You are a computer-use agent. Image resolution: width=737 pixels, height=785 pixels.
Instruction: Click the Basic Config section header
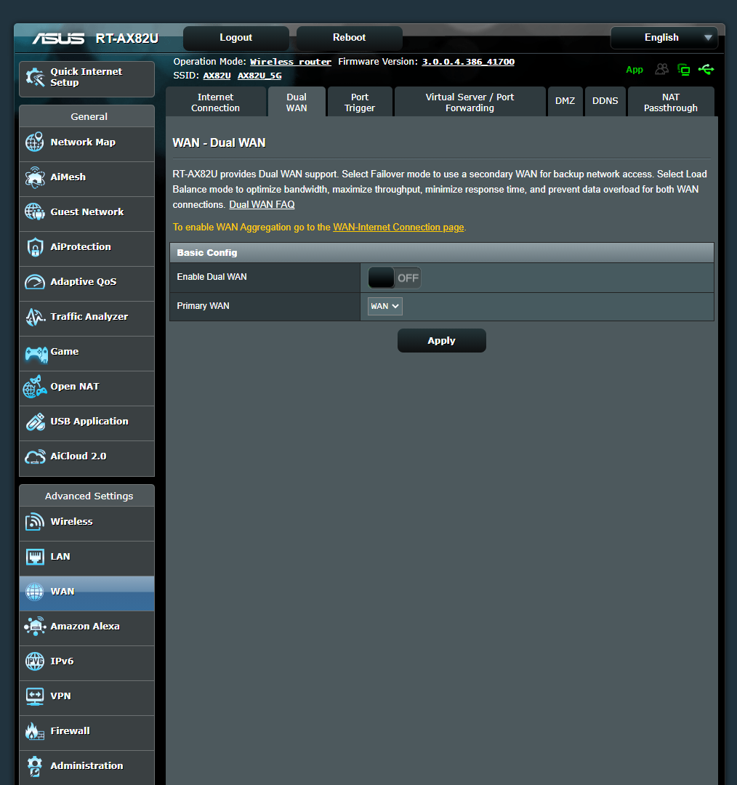(442, 253)
